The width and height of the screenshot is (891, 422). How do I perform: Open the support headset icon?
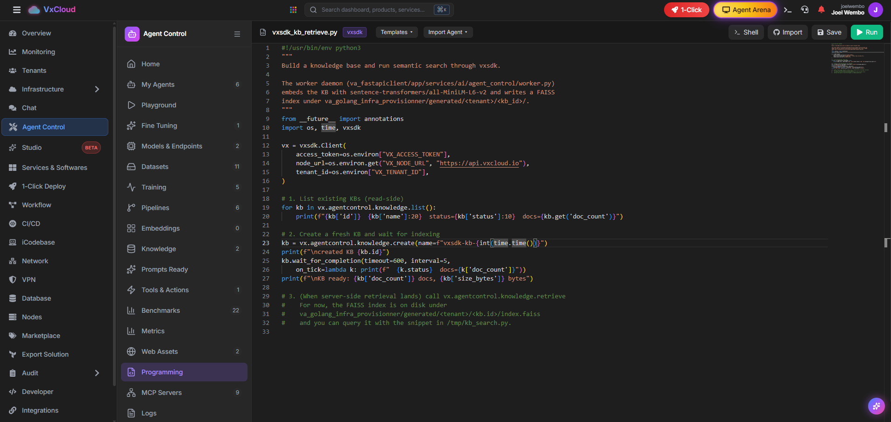(805, 10)
